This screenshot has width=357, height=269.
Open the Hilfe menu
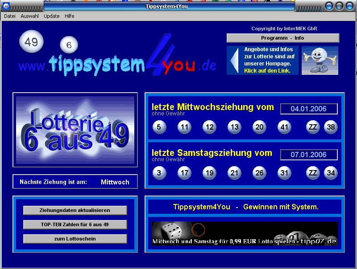point(70,16)
